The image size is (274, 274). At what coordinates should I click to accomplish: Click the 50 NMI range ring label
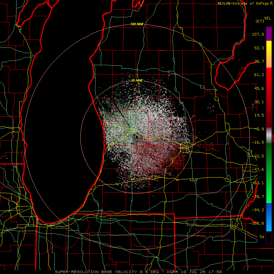pos(137,80)
